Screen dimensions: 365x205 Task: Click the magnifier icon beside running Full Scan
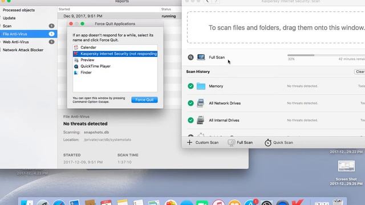click(x=190, y=57)
